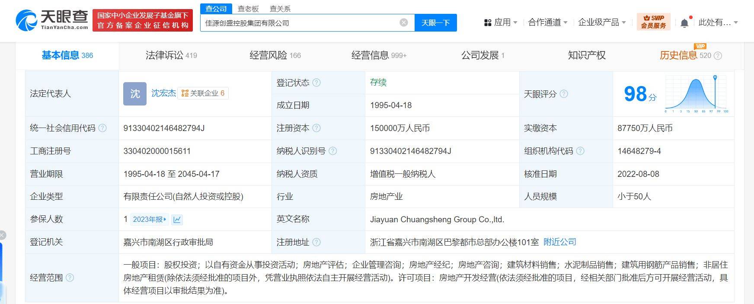This screenshot has width=754, height=304.
Task: Click the 附近公司 link
Action: [x=560, y=242]
